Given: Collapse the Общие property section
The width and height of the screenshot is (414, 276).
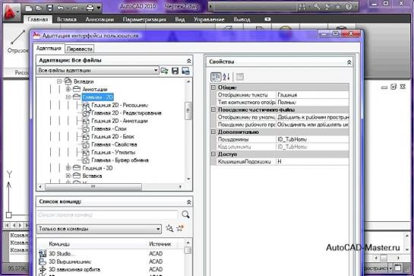Looking at the screenshot, I should 213,87.
